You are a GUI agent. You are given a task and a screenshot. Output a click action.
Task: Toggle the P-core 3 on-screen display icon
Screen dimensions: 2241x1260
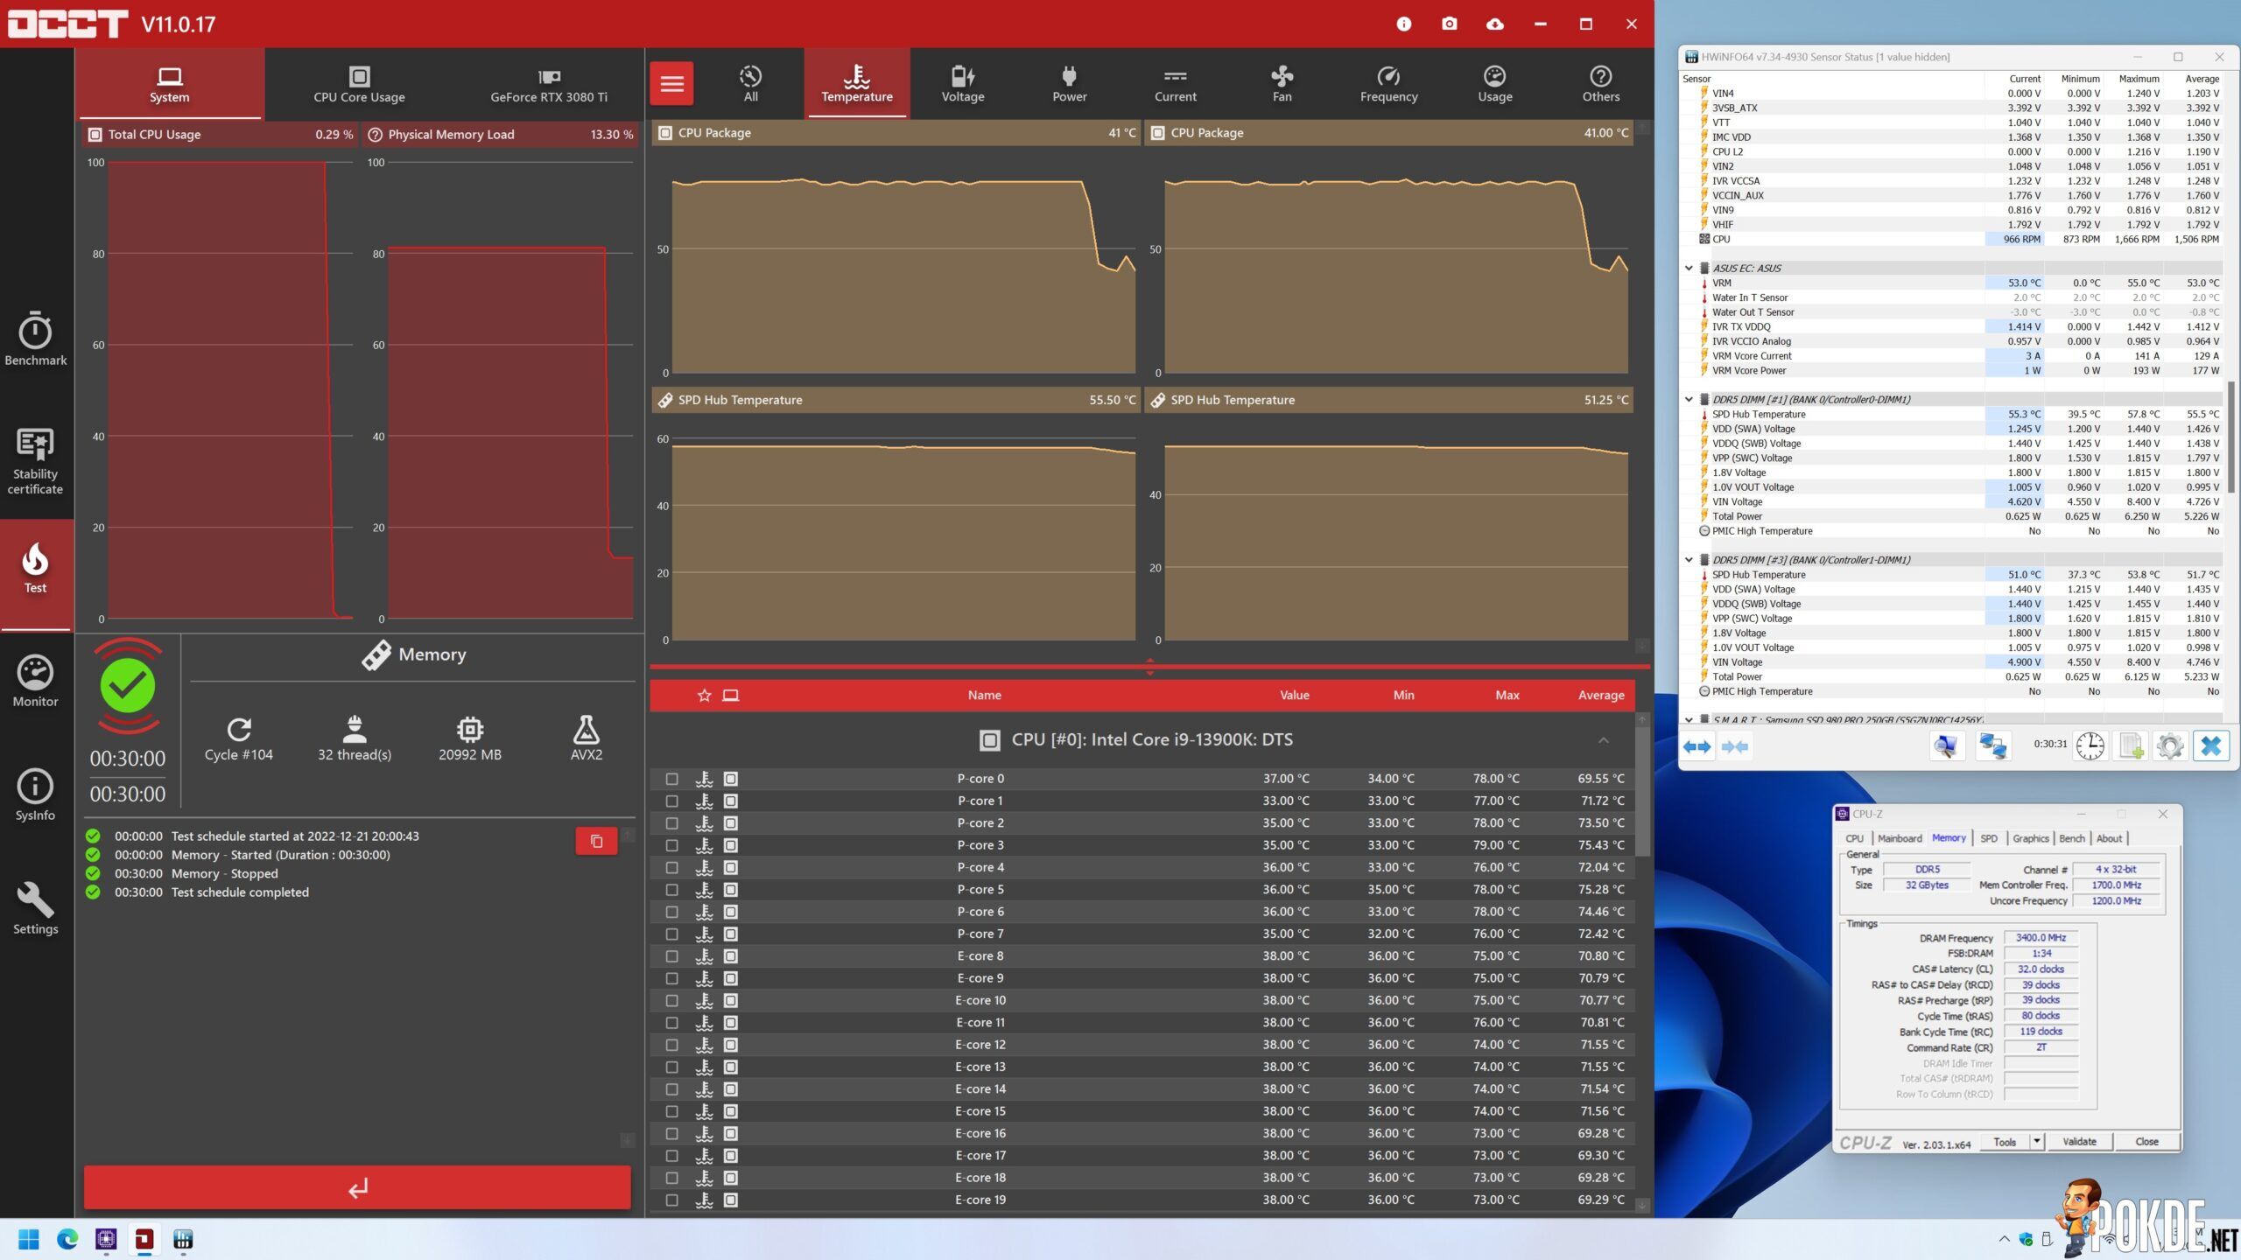coord(731,845)
